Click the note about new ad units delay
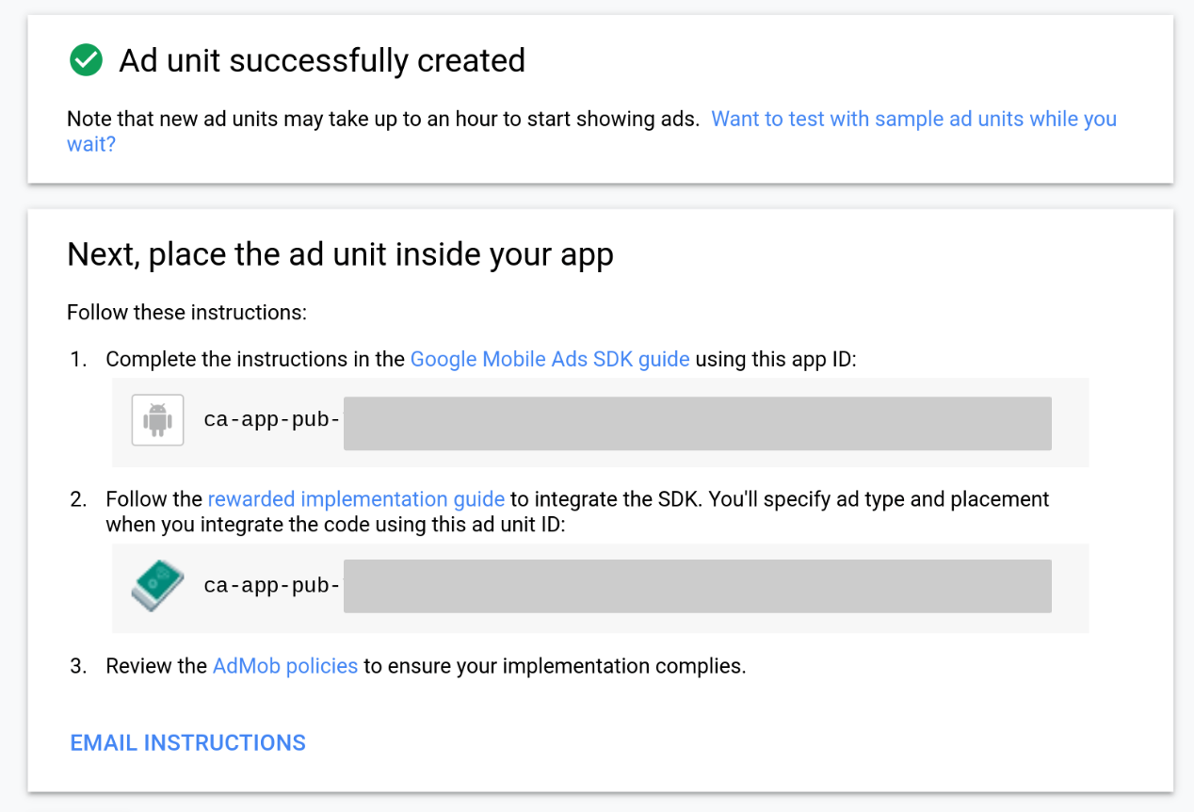1194x812 pixels. pos(382,120)
